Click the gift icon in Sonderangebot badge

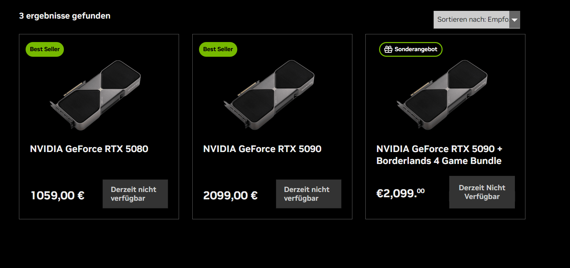coord(388,49)
